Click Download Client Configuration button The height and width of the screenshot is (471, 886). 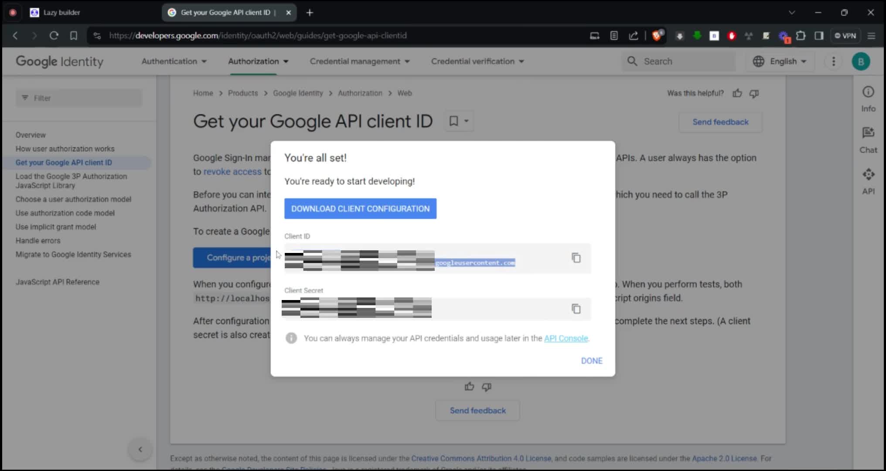(360, 208)
